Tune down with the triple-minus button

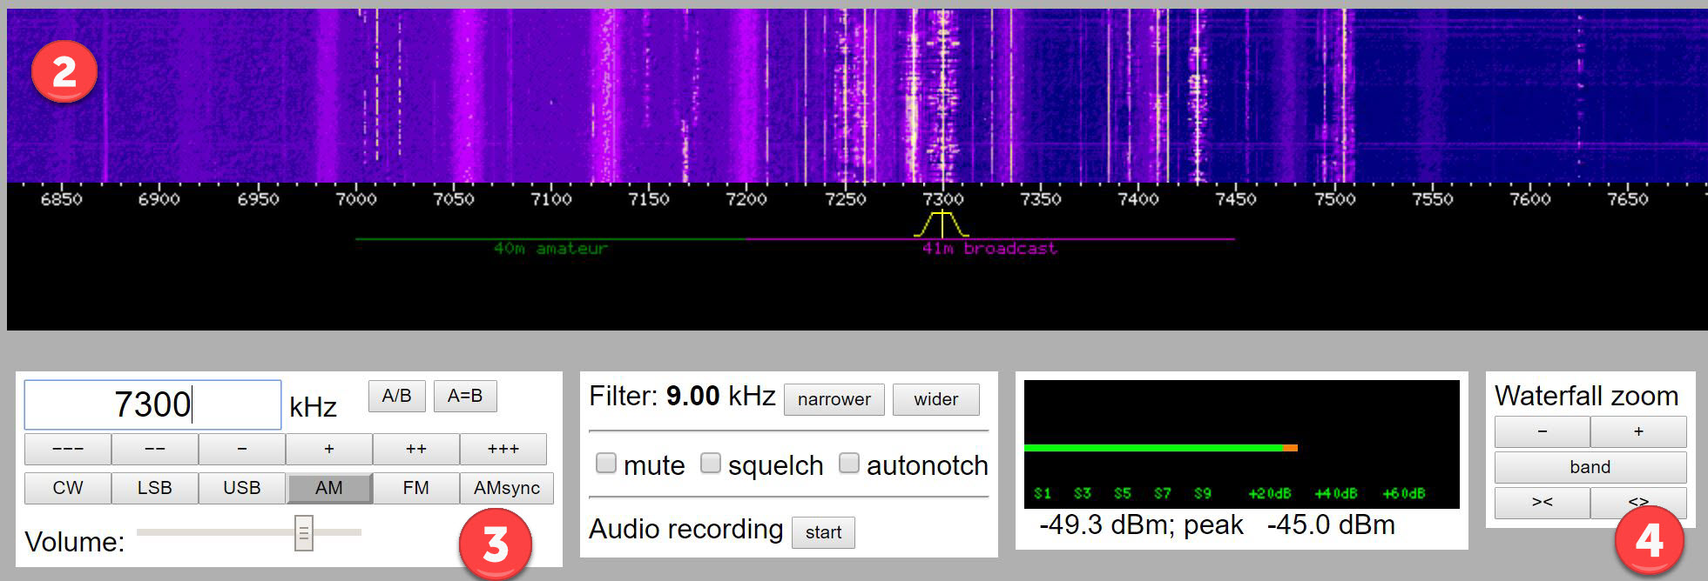click(68, 450)
